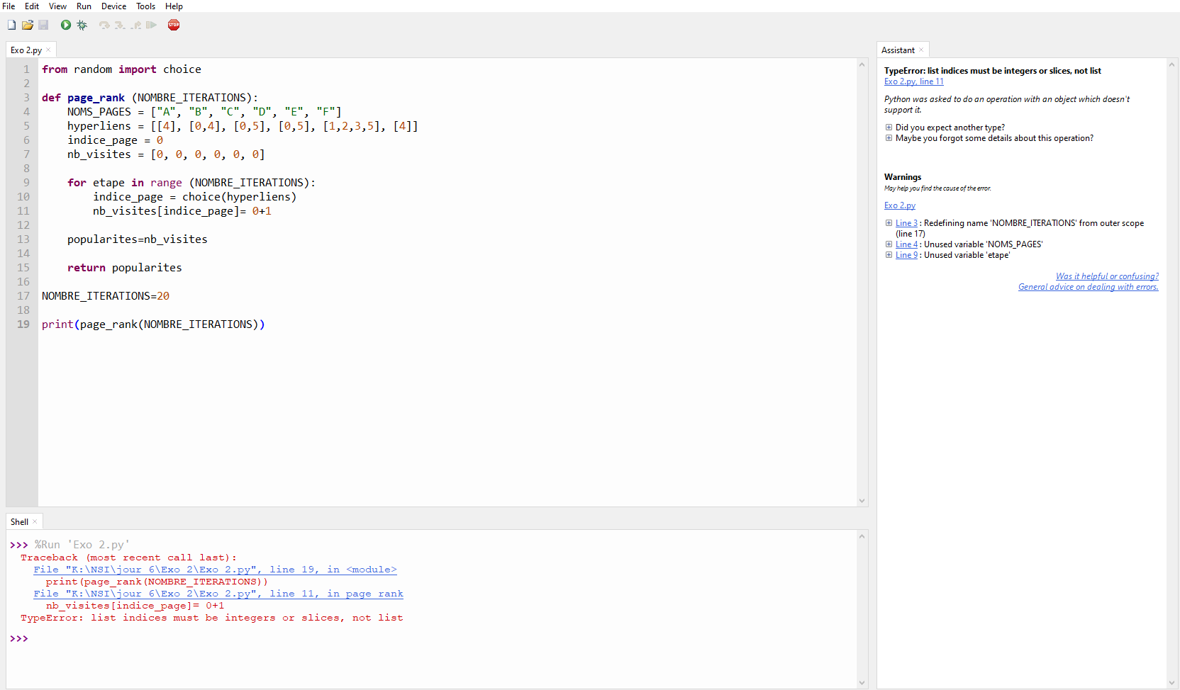Expand 'Did you expect another type?' hint
Image resolution: width=1180 pixels, height=690 pixels.
point(889,128)
